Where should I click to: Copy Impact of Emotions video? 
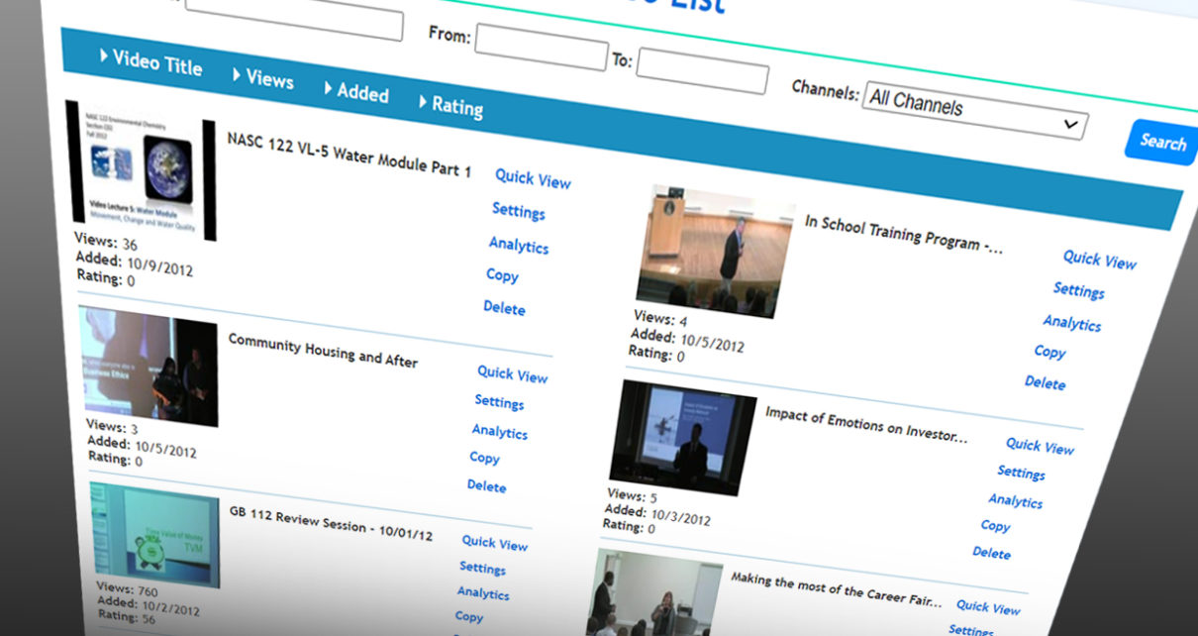click(995, 526)
